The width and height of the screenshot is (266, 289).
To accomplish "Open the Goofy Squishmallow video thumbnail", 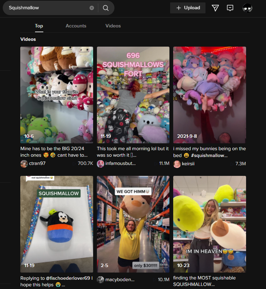I will pos(57,223).
